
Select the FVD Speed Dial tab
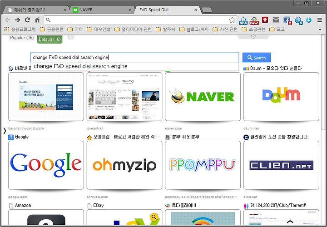166,10
